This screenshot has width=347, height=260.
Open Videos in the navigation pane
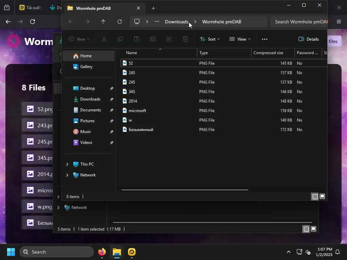[88, 143]
